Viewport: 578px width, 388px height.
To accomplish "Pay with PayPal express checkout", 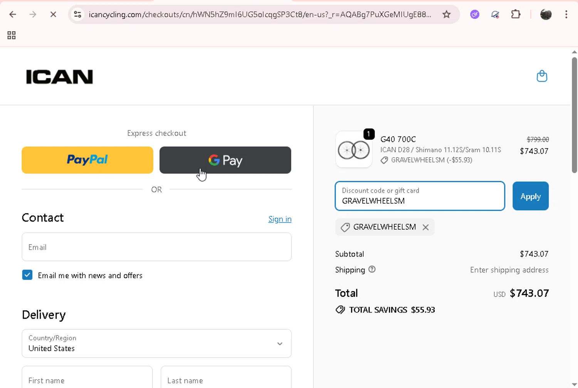I will click(x=87, y=160).
